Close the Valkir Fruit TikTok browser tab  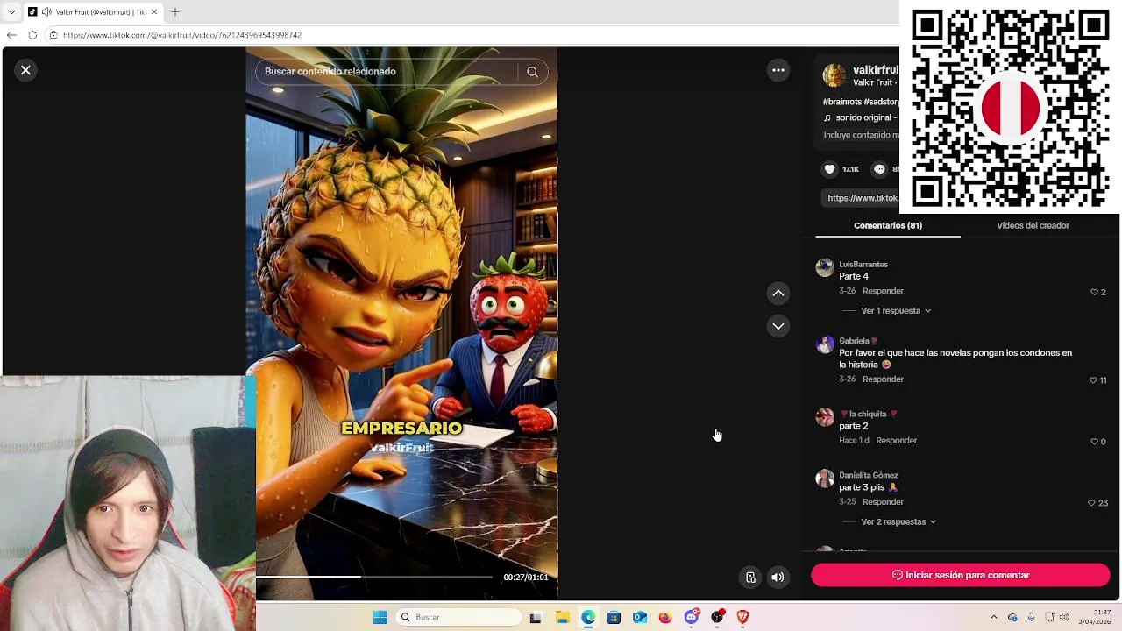[154, 12]
